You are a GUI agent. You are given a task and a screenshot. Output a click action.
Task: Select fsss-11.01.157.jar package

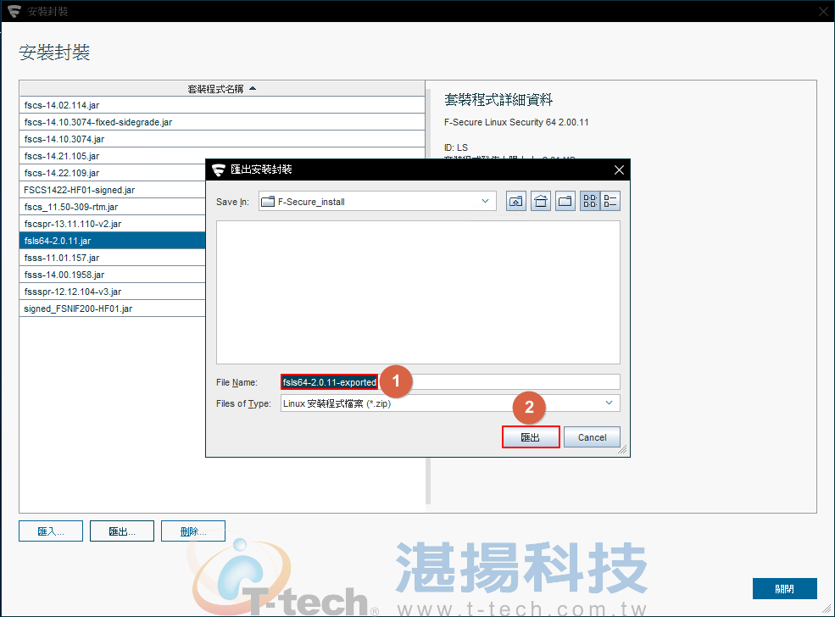(x=113, y=258)
